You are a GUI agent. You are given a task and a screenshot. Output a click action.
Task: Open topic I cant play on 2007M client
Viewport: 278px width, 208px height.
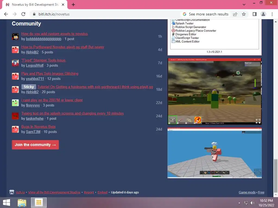point(52,100)
